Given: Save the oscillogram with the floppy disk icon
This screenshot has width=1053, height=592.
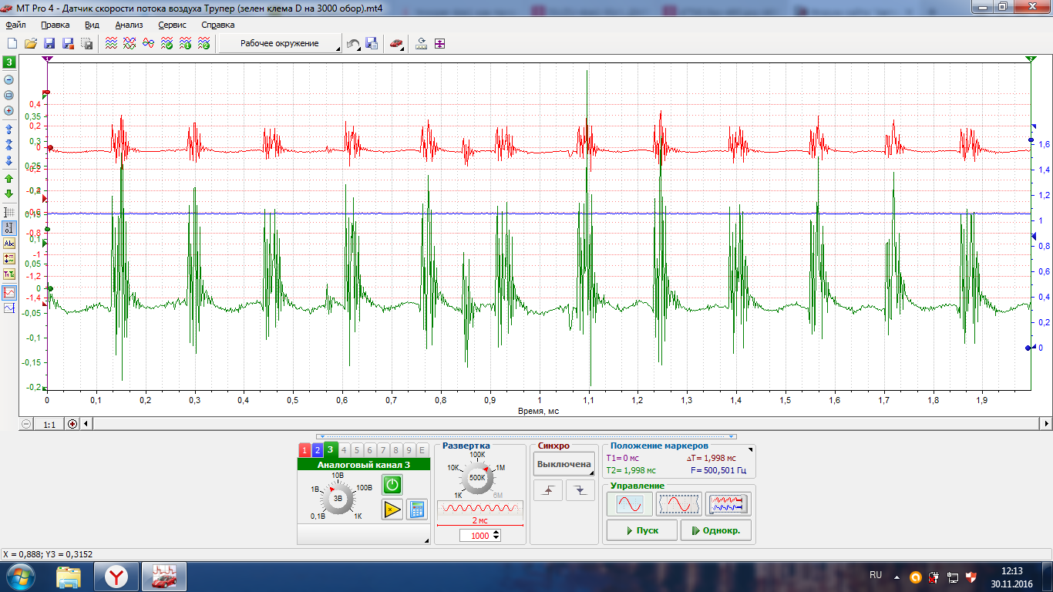Looking at the screenshot, I should pos(49,44).
